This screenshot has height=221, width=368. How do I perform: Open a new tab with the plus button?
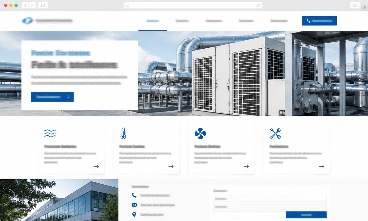tap(365, 7)
